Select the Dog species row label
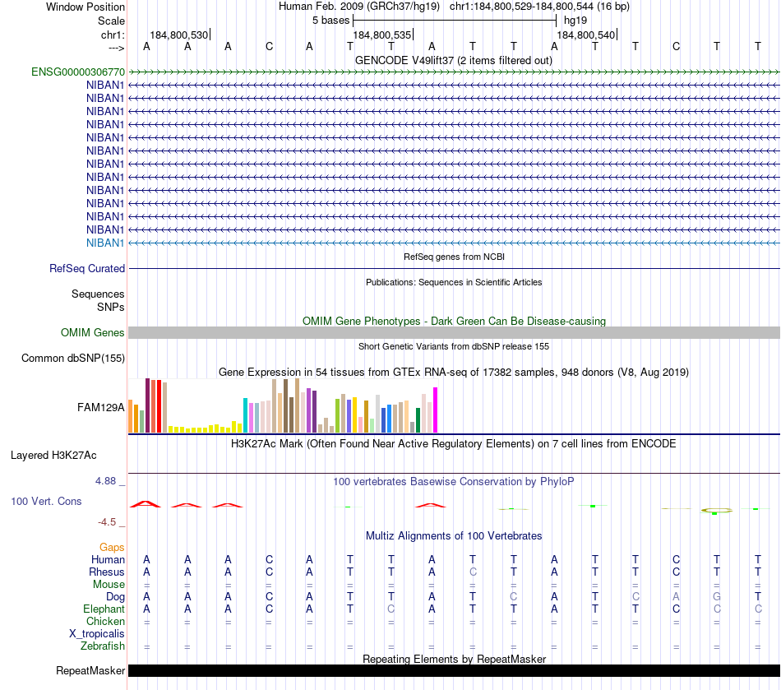The height and width of the screenshot is (690, 781). (115, 597)
